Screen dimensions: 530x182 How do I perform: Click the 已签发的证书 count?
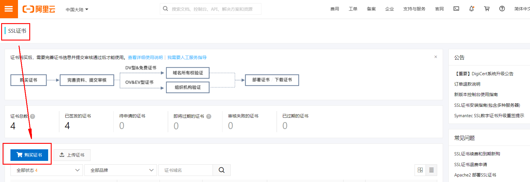click(67, 126)
